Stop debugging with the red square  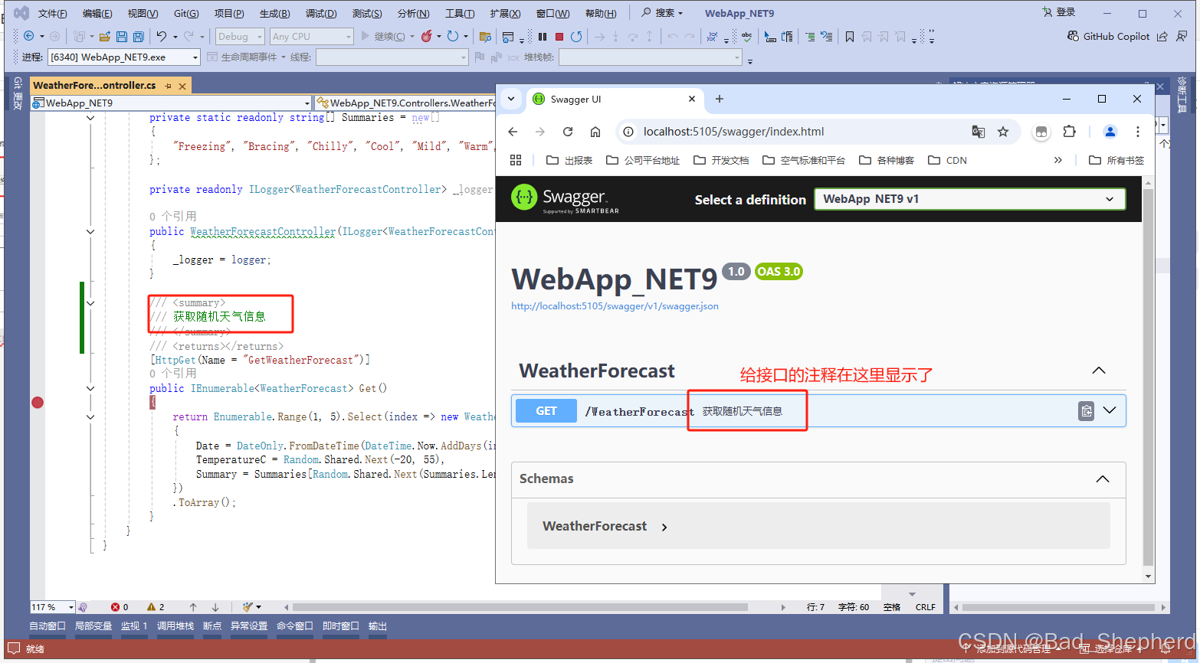coord(559,36)
